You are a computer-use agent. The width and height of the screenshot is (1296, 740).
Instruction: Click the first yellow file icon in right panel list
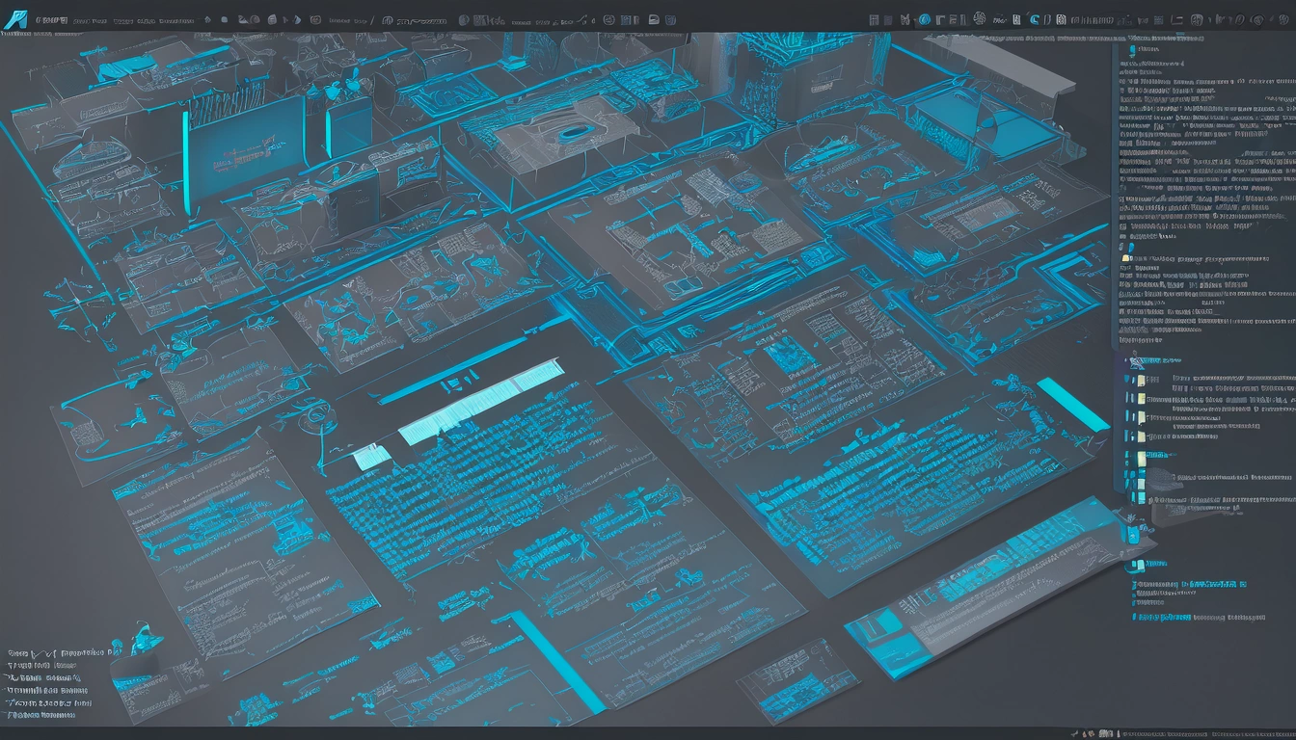coord(1141,381)
